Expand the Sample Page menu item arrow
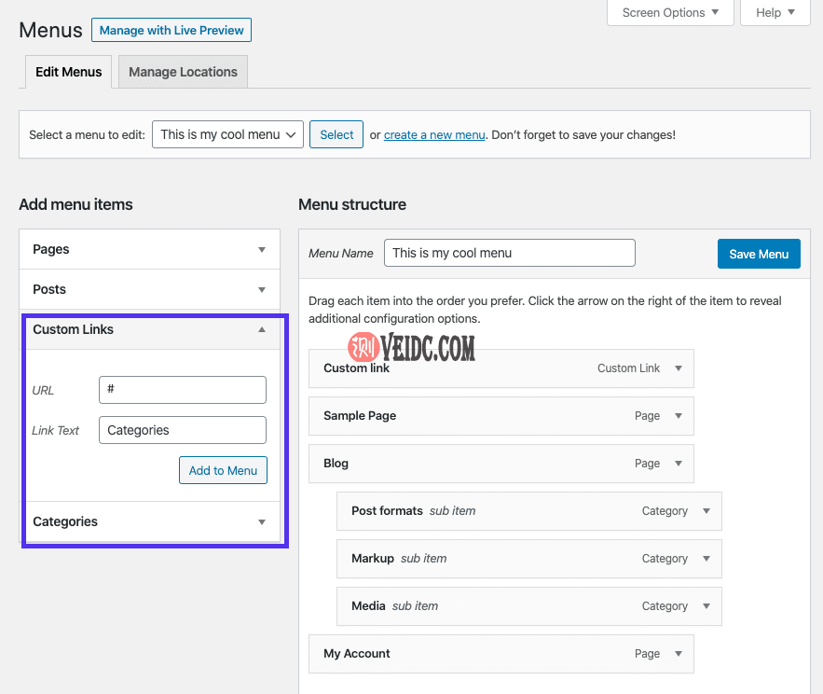This screenshot has width=823, height=694. 679,416
